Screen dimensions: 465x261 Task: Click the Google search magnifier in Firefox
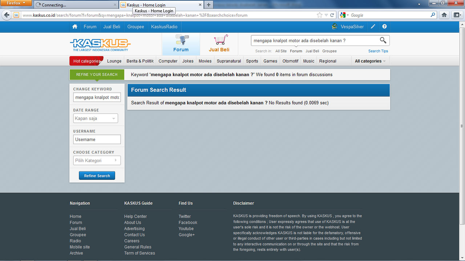click(433, 15)
